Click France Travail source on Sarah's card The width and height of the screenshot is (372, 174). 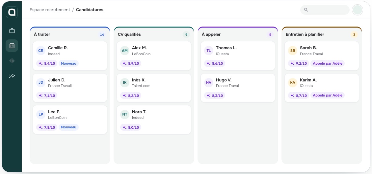point(312,54)
